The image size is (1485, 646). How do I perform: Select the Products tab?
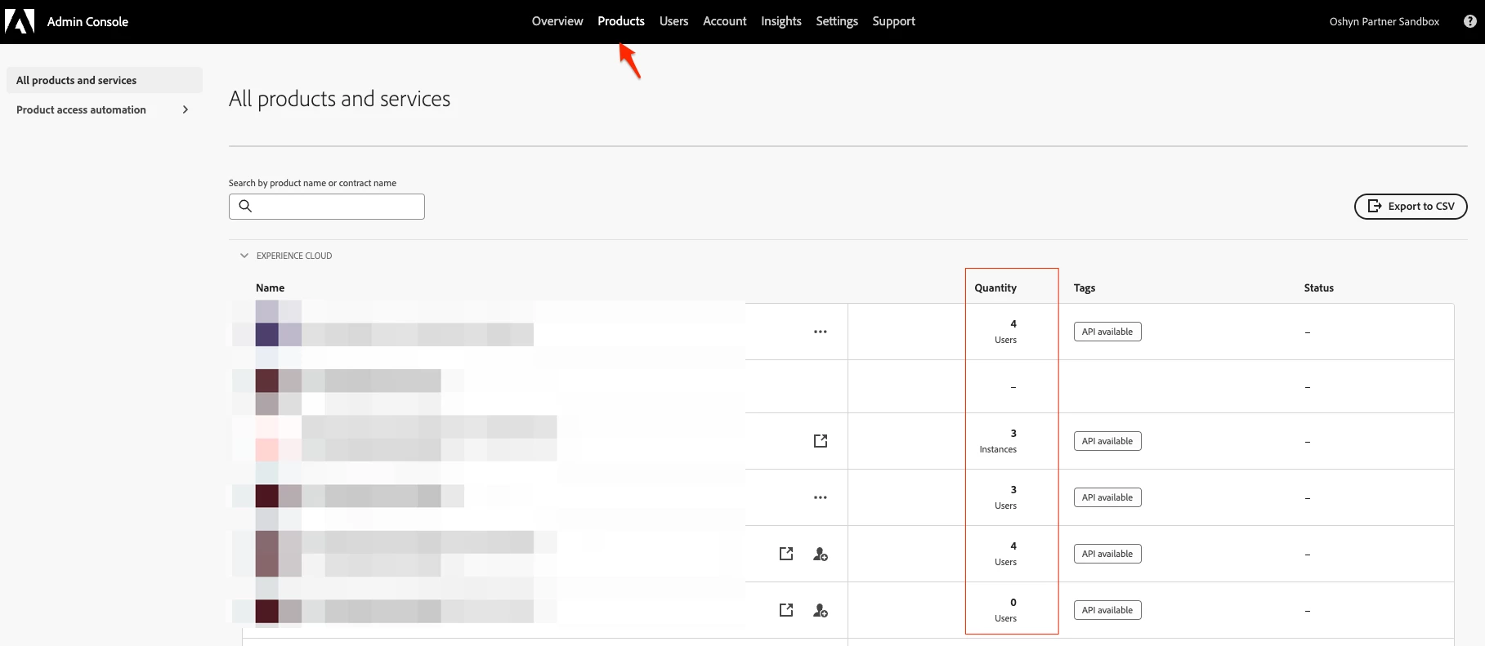pyautogui.click(x=621, y=21)
